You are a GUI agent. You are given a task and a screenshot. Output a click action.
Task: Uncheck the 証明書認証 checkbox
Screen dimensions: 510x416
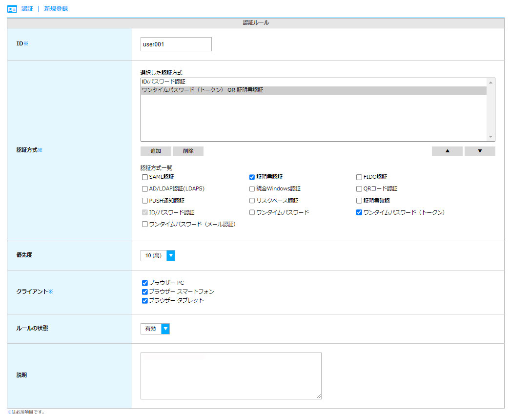pos(252,177)
